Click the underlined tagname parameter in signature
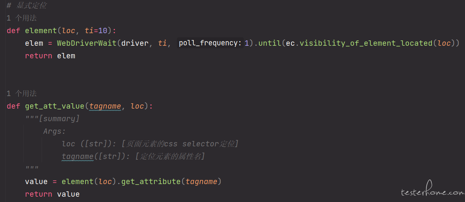This screenshot has width=465, height=202. tap(105, 106)
